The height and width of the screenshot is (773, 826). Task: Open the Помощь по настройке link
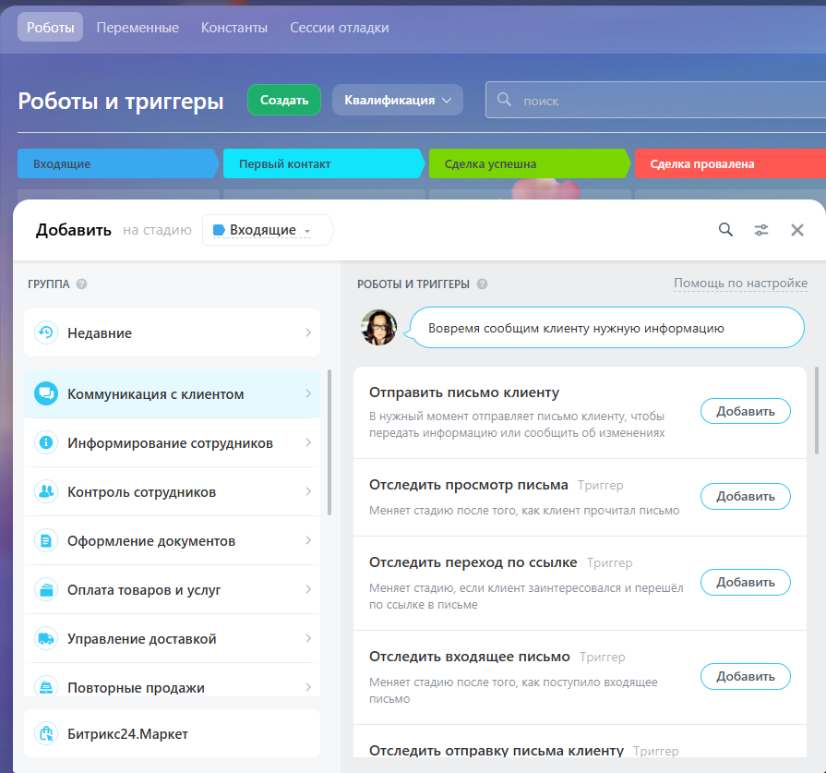pyautogui.click(x=740, y=284)
